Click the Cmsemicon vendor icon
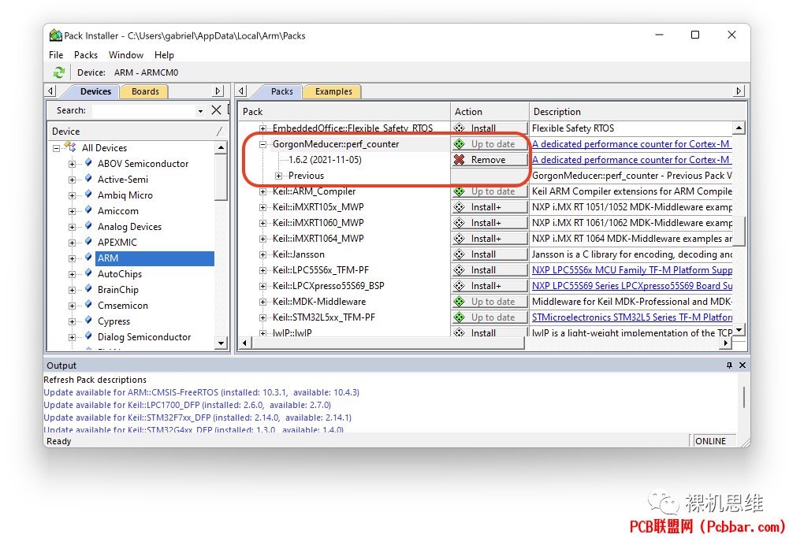 pos(88,305)
